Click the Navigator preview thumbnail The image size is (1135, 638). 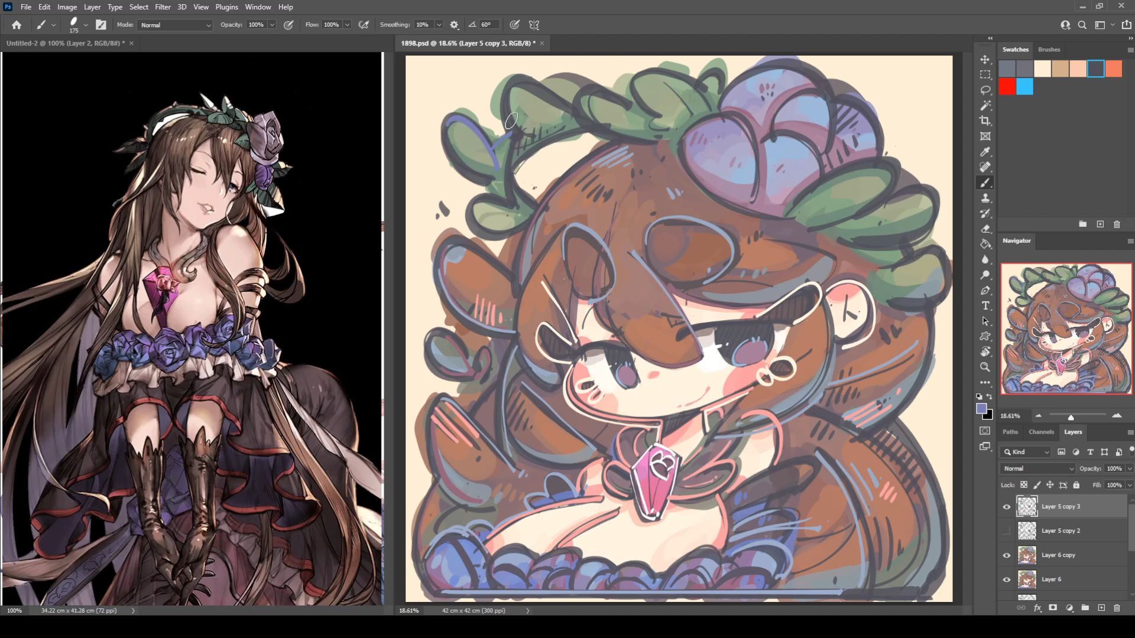[1066, 329]
